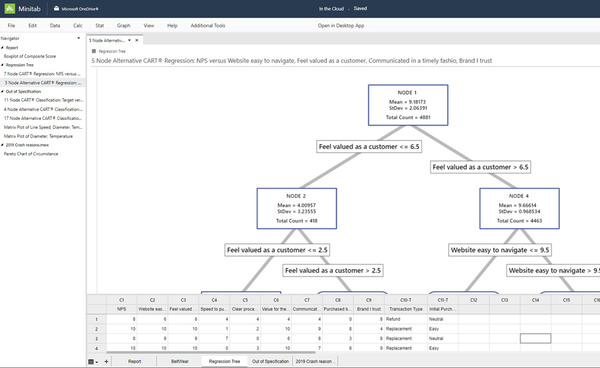Open the Data menu
Viewport: 600px width, 368px height.
(55, 25)
